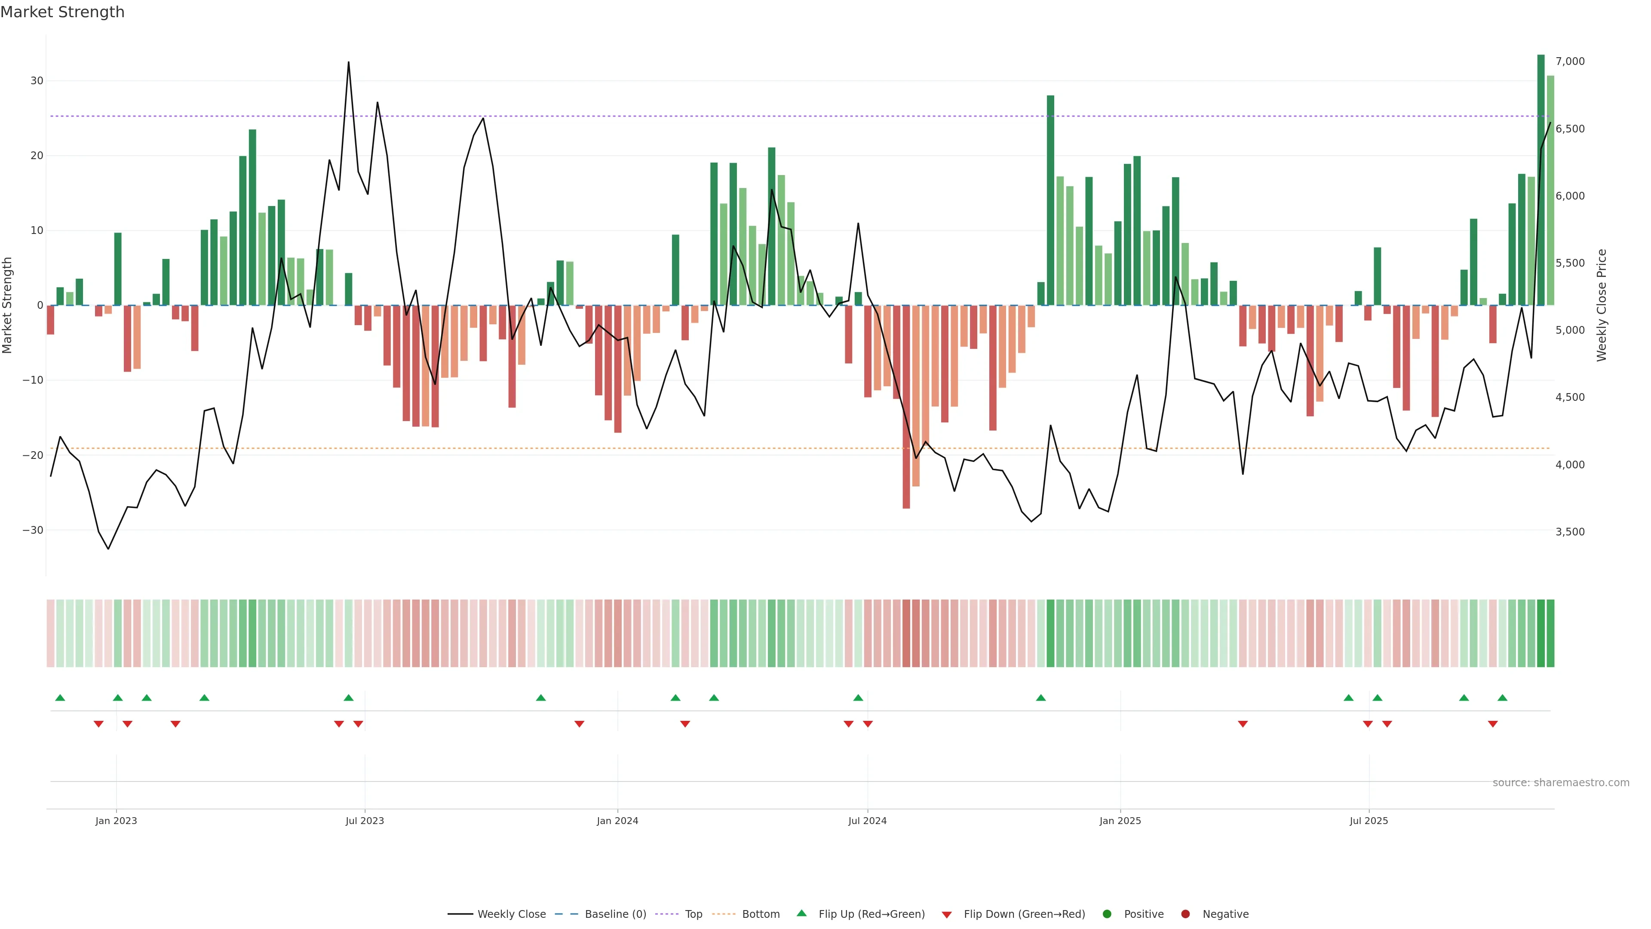The image size is (1651, 929).
Task: Click the sharemaestro.com source text
Action: pos(1561,783)
